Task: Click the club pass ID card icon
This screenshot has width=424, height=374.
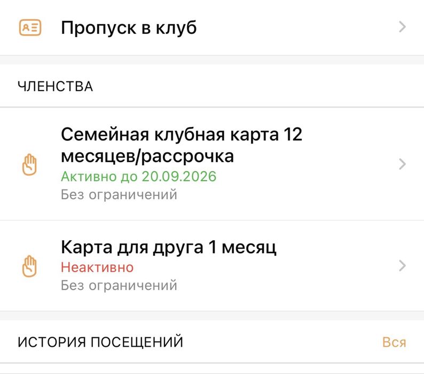Action: pyautogui.click(x=30, y=27)
